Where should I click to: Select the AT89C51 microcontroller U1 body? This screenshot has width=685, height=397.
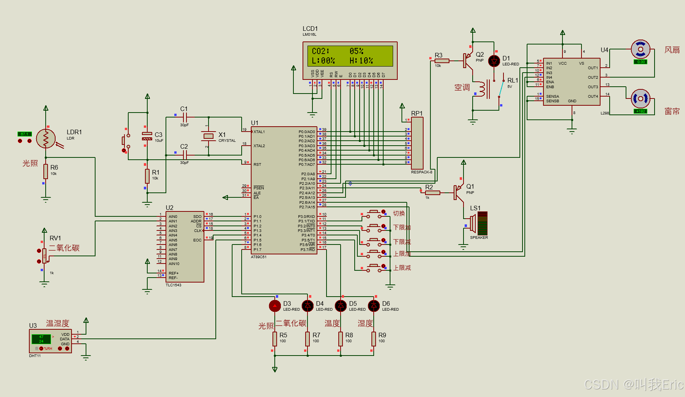click(x=284, y=190)
